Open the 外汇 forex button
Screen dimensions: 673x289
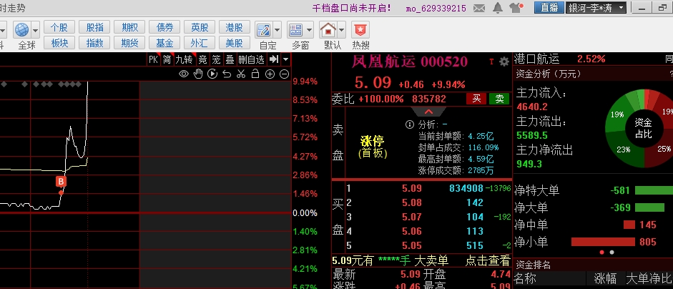pyautogui.click(x=200, y=43)
